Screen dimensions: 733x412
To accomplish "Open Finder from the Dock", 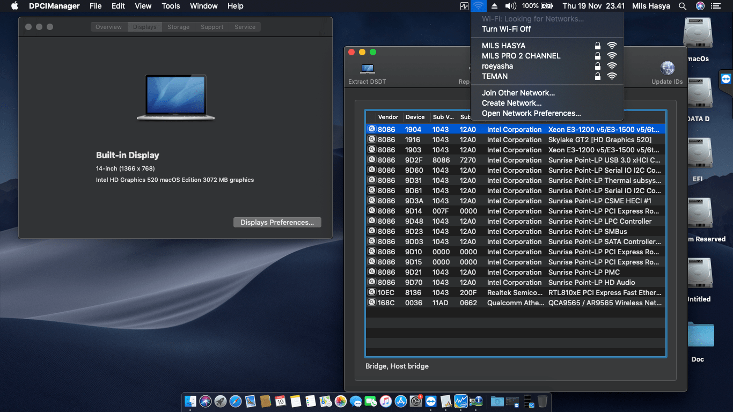I will [190, 401].
